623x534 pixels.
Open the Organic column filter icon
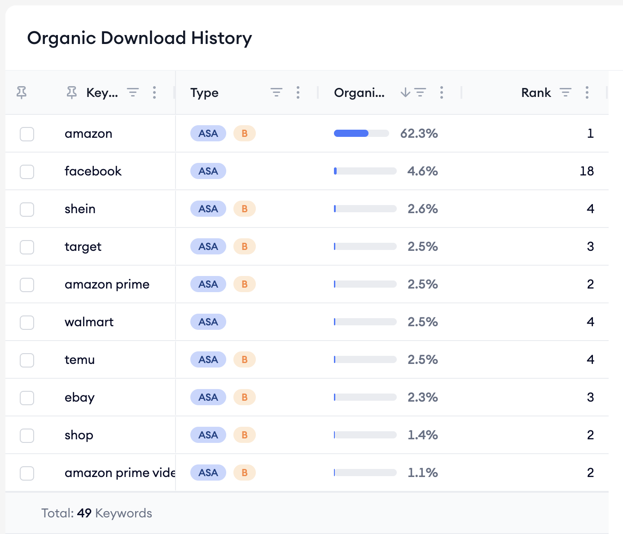[421, 92]
